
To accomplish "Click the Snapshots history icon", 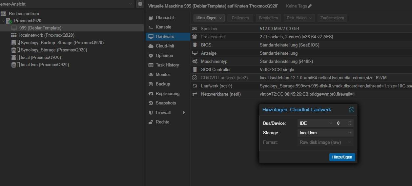I will coord(151,103).
